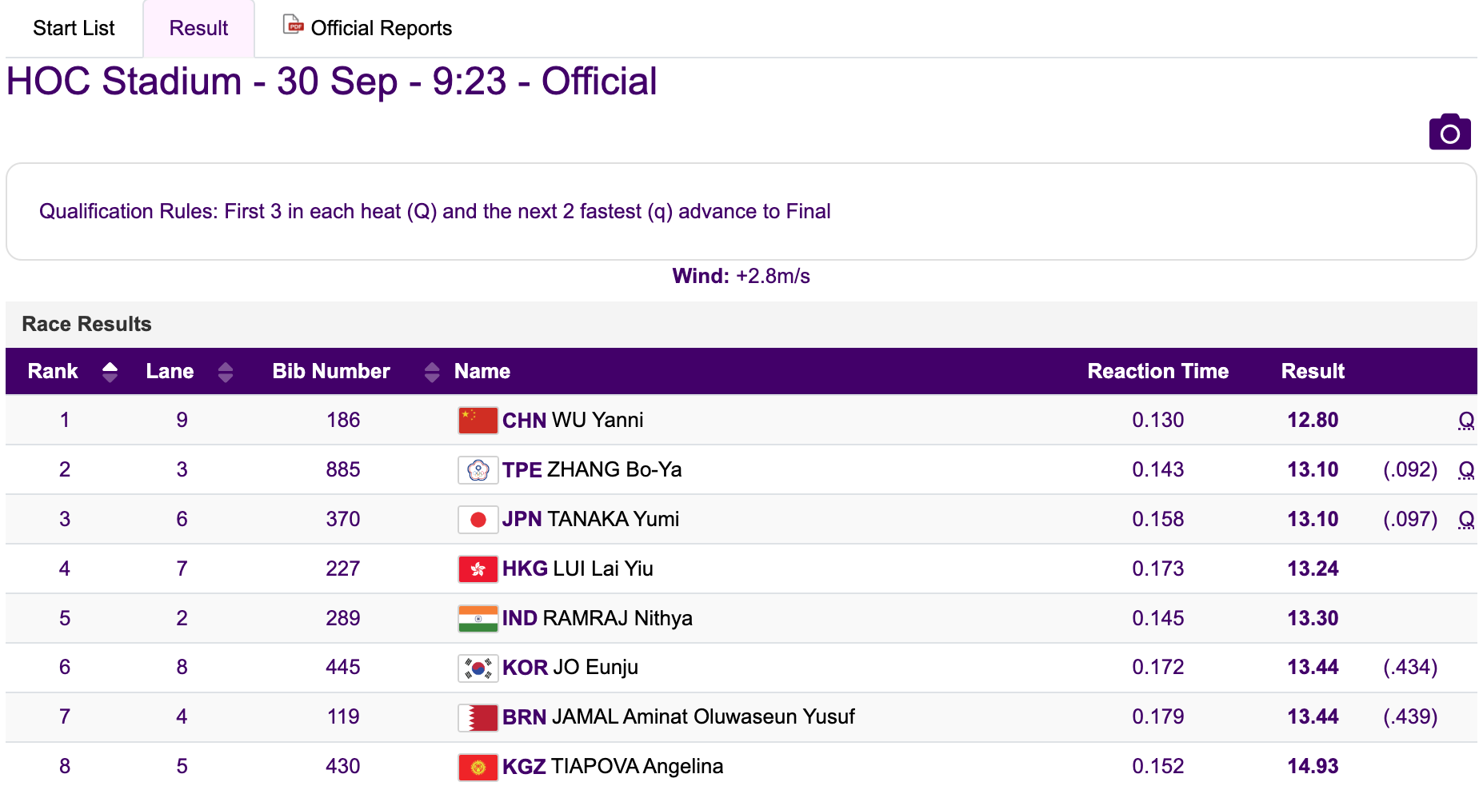Sort results by Bib Number arrow

click(x=432, y=372)
